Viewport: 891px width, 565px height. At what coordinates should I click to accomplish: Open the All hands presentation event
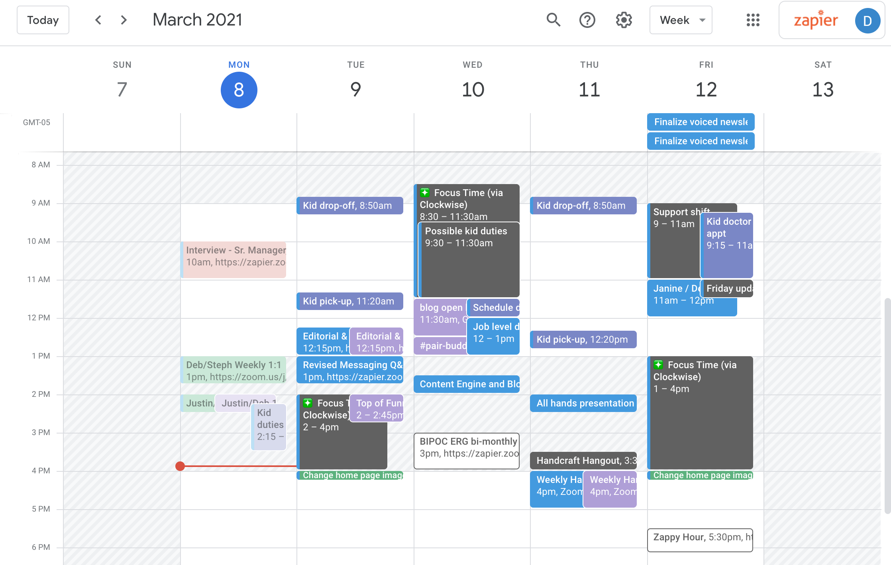click(584, 403)
